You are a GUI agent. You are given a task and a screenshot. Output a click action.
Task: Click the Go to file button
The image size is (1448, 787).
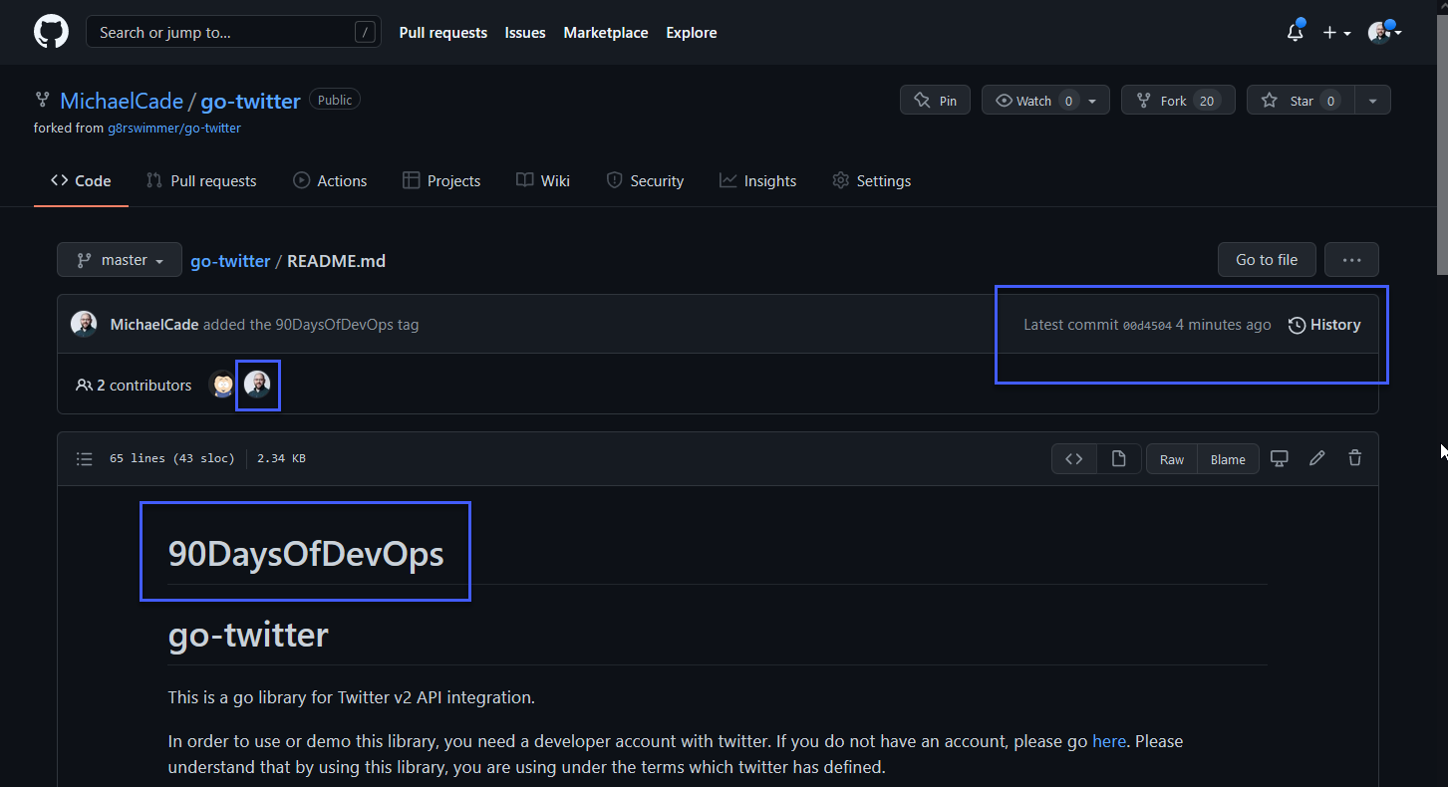(x=1266, y=259)
